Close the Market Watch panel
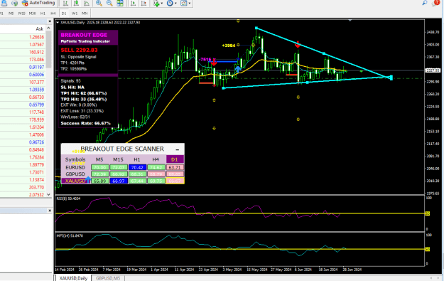Screen dimensions: 444x281 click(x=50, y=21)
